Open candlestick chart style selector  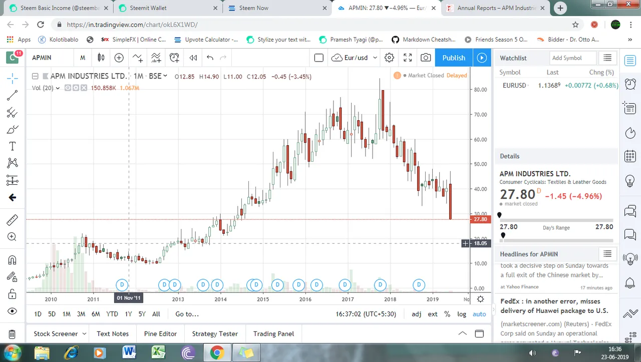[x=101, y=58]
